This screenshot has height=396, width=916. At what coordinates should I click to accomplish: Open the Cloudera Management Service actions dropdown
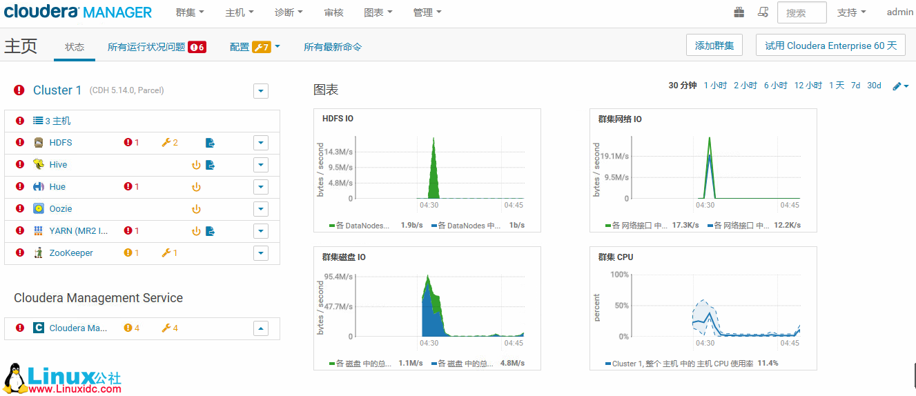click(261, 328)
